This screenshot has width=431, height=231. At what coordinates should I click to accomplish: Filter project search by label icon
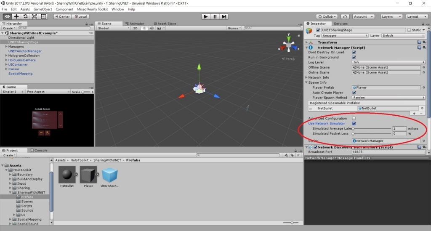292,155
